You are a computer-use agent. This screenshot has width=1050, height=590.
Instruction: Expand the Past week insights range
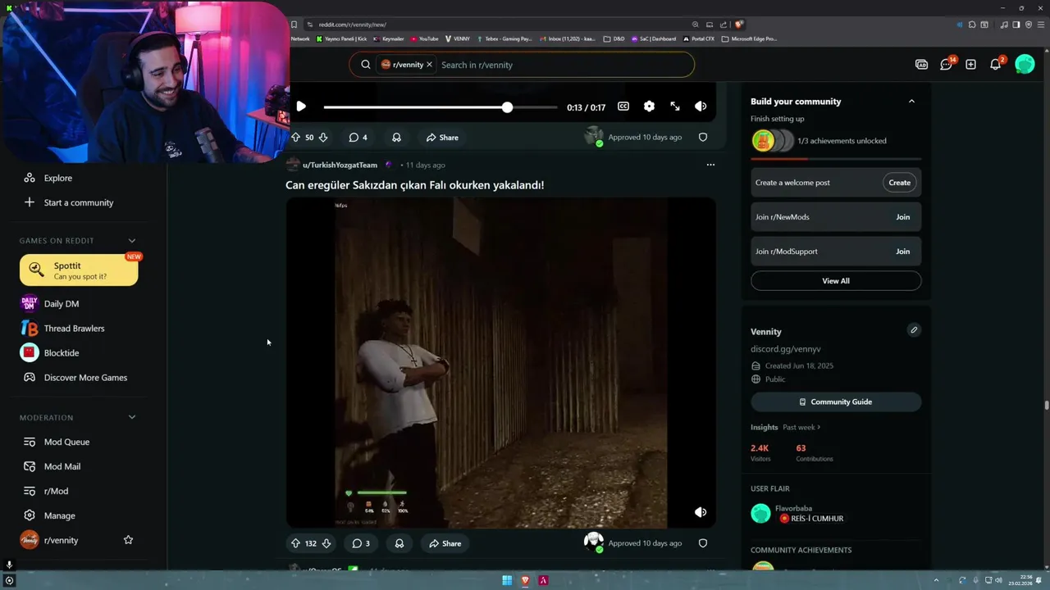pyautogui.click(x=801, y=427)
